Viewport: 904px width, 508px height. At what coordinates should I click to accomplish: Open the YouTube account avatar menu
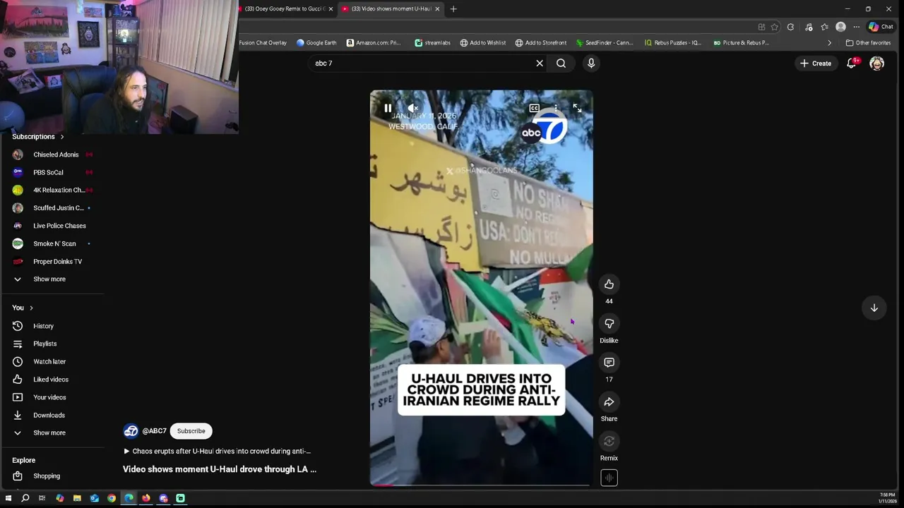(876, 64)
